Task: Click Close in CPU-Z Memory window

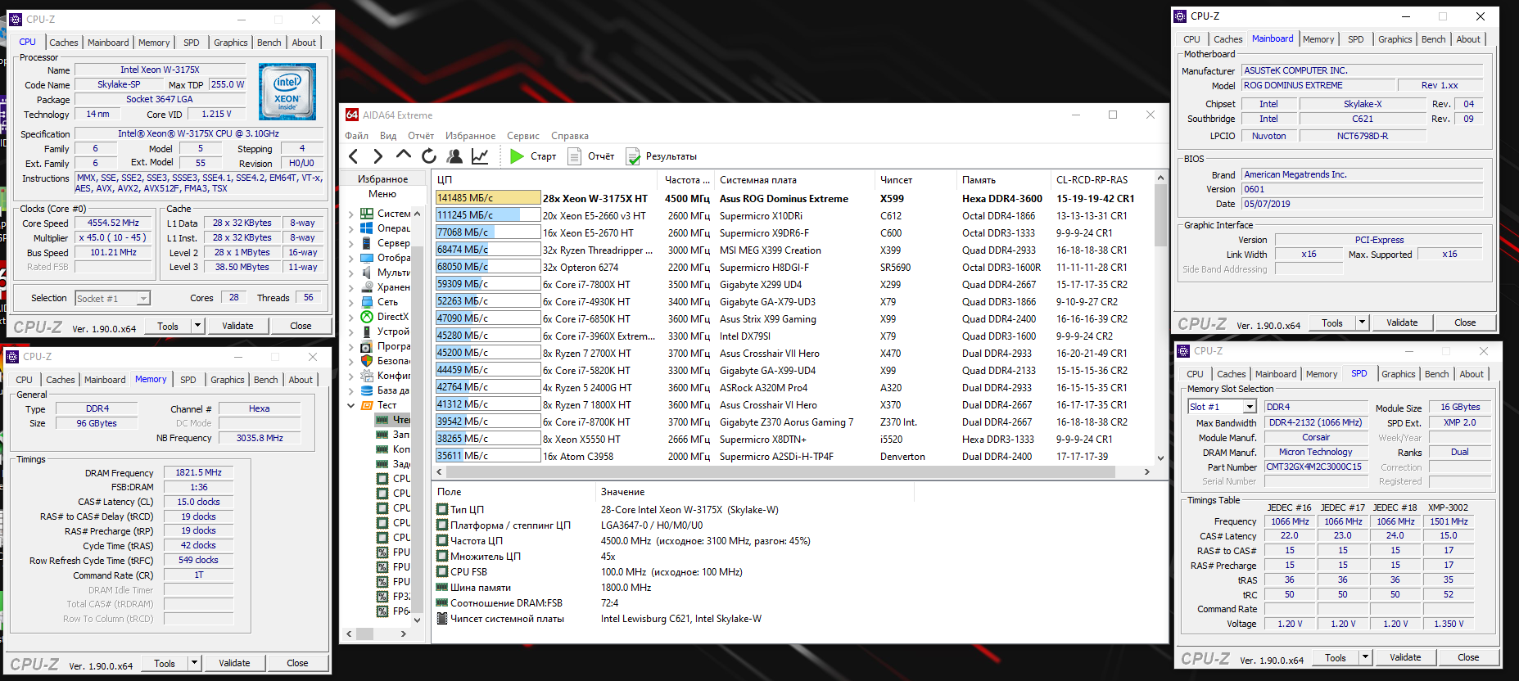Action: pos(297,663)
